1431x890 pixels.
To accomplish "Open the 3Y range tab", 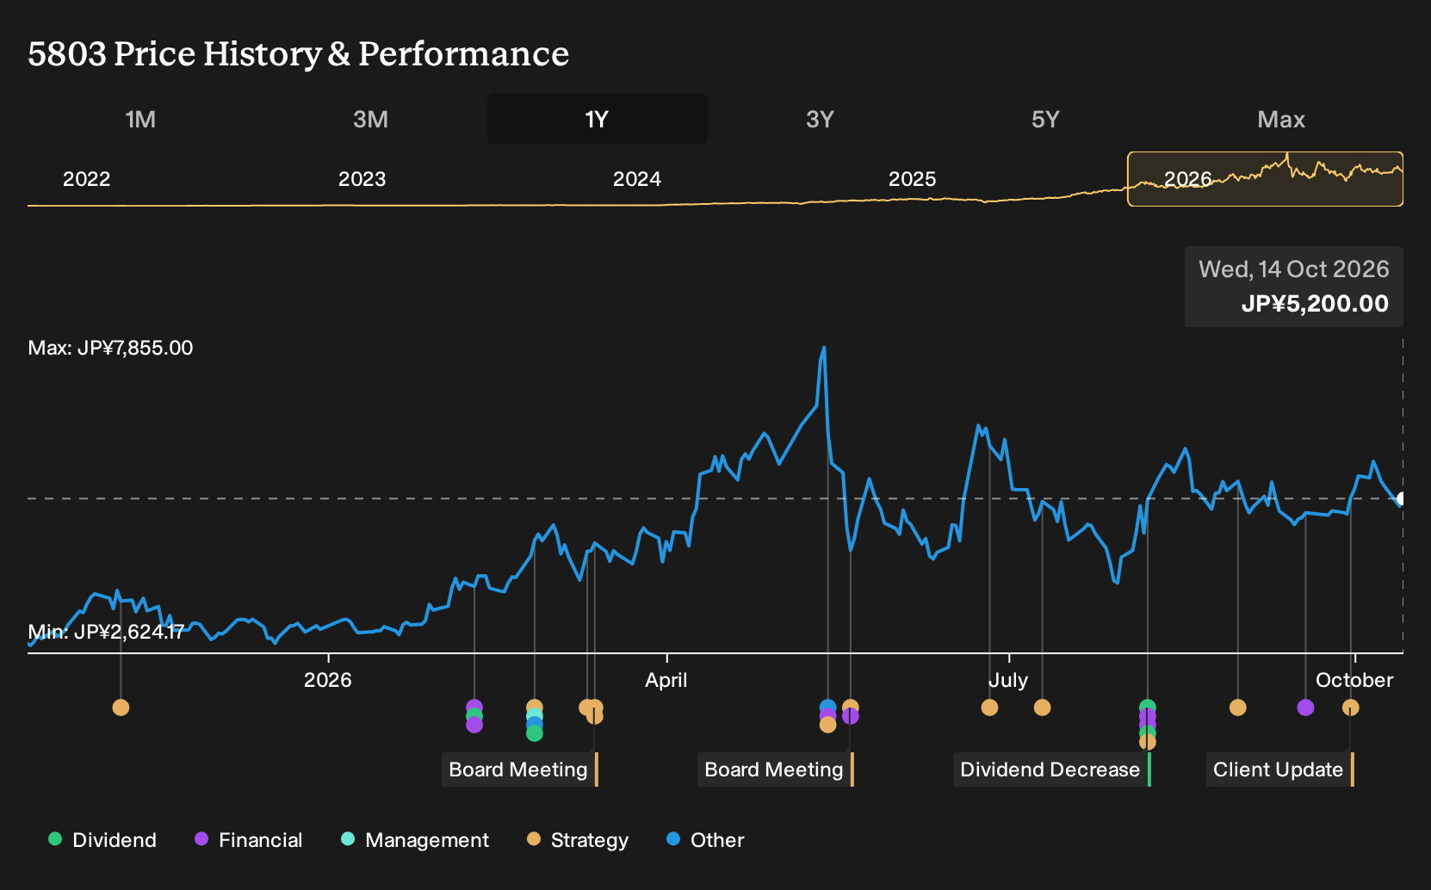I will 820,119.
